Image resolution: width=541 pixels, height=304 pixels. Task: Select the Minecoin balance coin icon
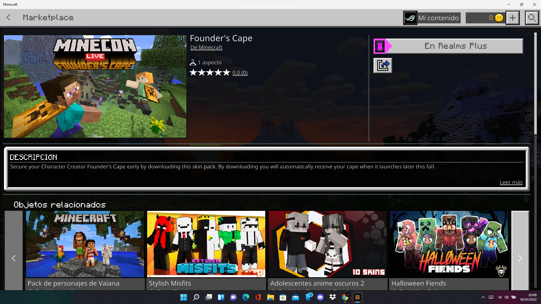(499, 18)
